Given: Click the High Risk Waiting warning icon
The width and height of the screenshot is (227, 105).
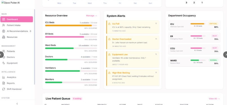Looking at the screenshot, I should [x=109, y=73].
